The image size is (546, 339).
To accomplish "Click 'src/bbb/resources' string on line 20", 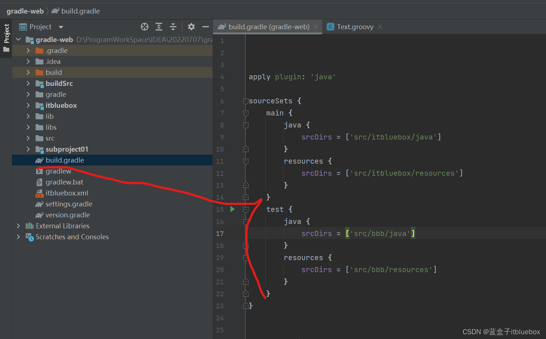I will (x=391, y=270).
